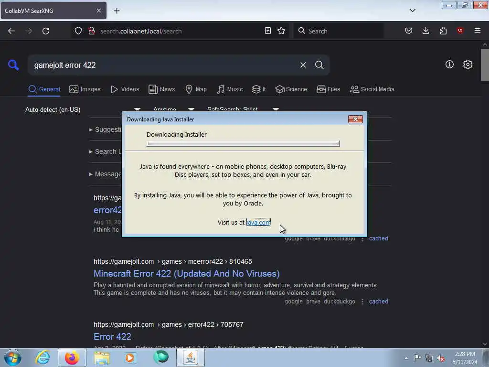Image resolution: width=489 pixels, height=367 pixels.
Task: Open SearXNG preferences gear icon
Action: tap(468, 65)
